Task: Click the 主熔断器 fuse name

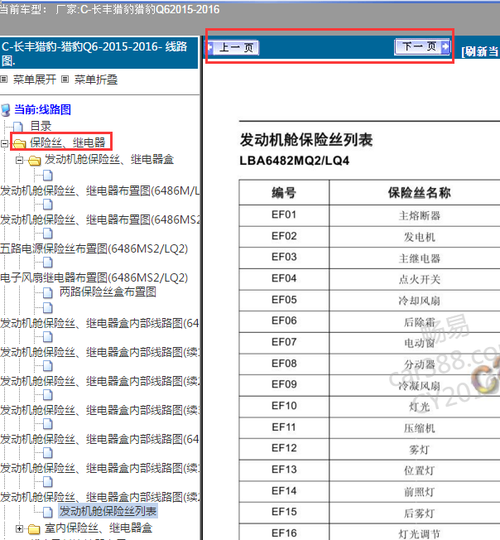Action: (420, 216)
